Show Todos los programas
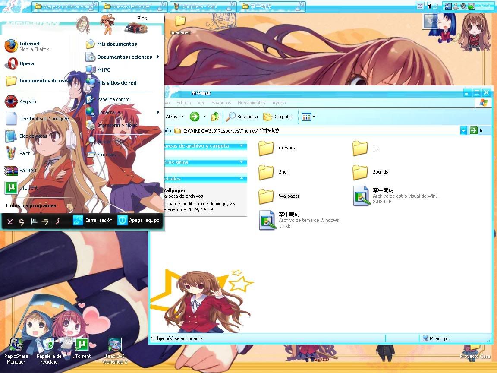This screenshot has height=373, width=497. (31, 205)
